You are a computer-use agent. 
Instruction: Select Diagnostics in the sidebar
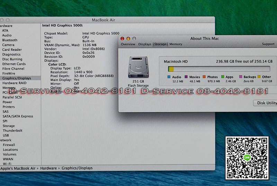[x=11, y=54]
